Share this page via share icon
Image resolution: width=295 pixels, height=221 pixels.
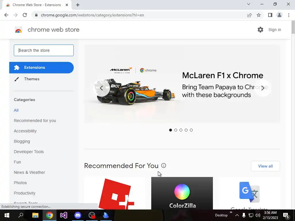(x=249, y=15)
